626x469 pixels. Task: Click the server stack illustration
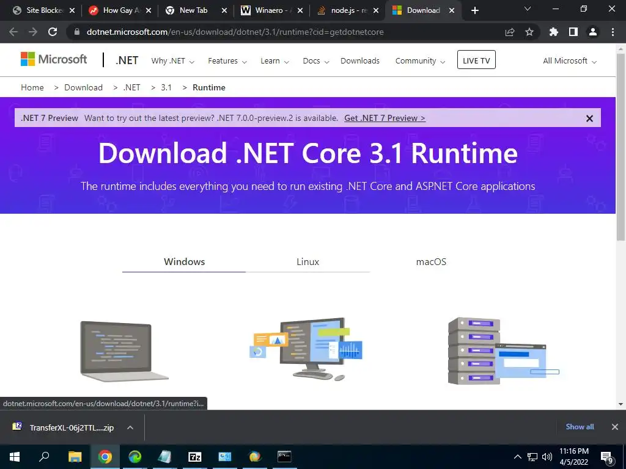click(504, 351)
